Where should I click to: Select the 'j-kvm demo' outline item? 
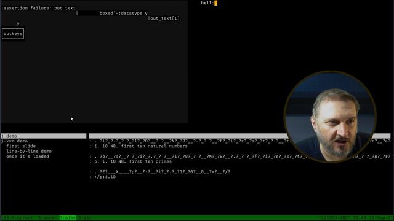click(14, 141)
